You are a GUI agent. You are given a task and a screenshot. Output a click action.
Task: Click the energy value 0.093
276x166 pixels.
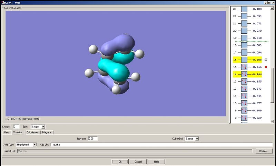(x=257, y=16)
